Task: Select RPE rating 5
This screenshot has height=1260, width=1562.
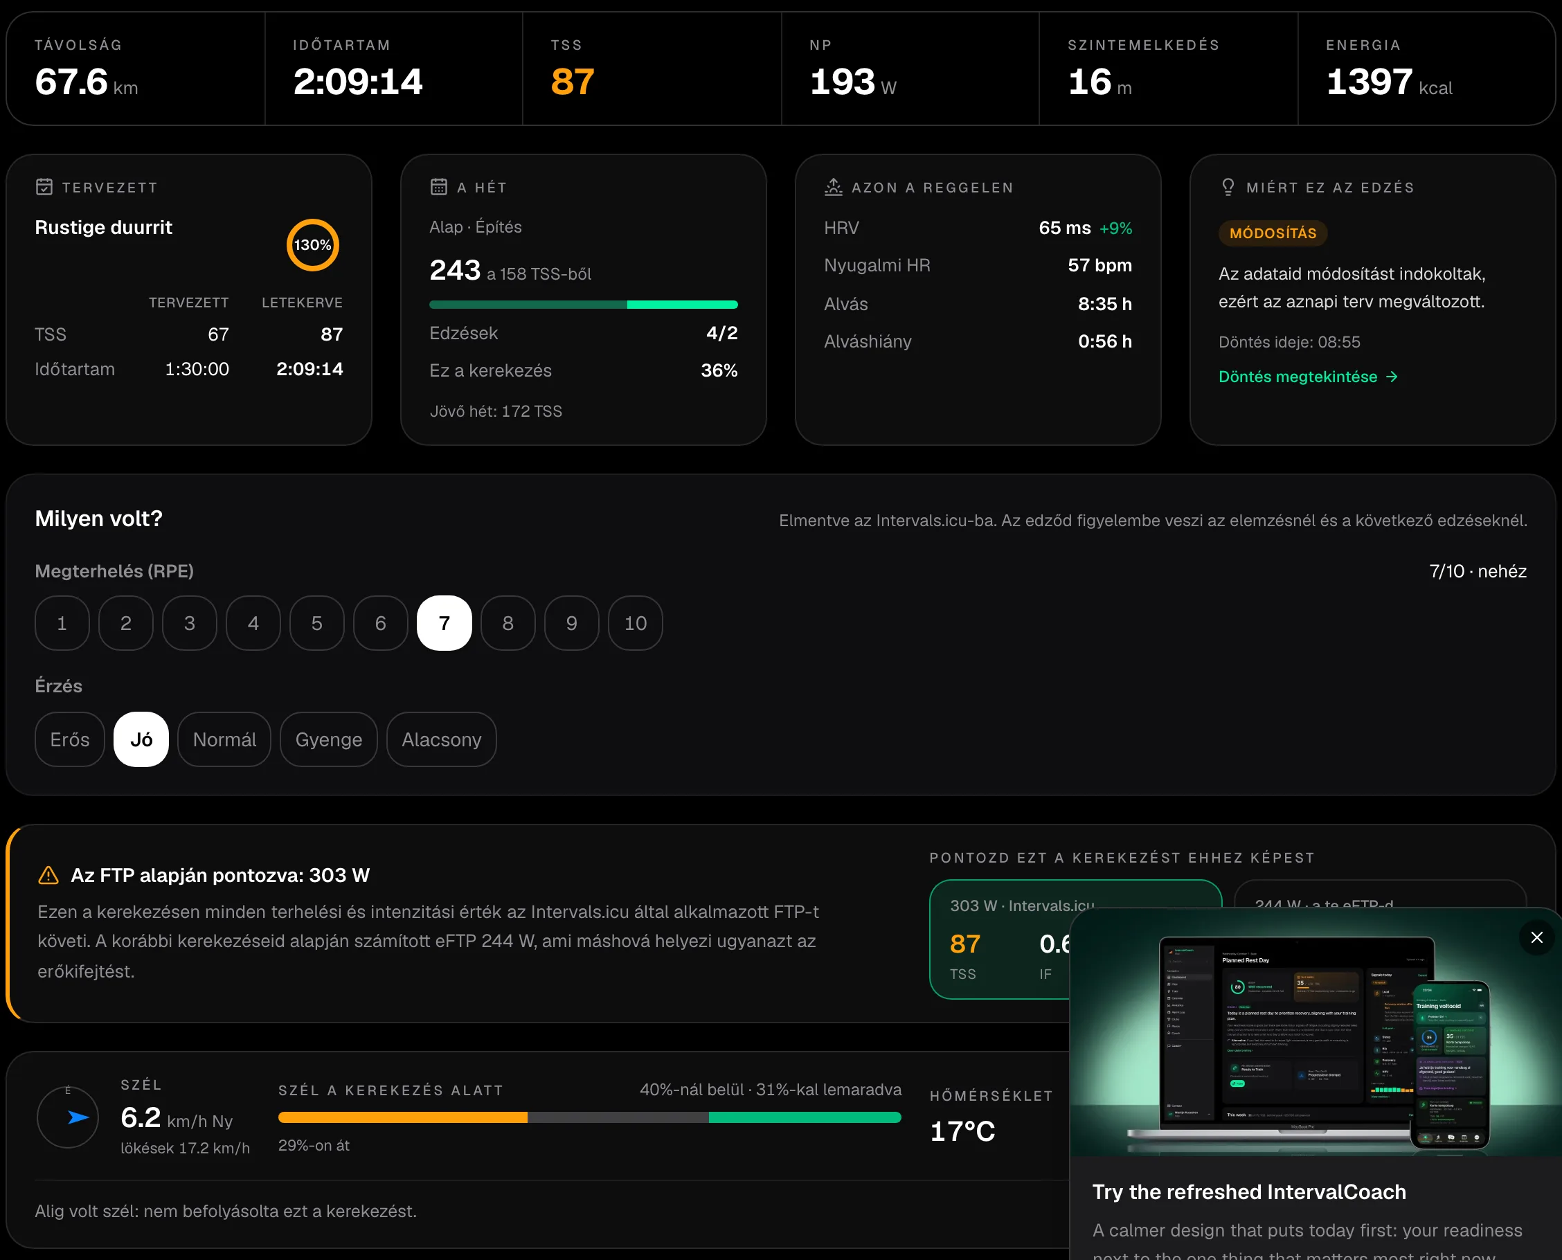Action: (x=317, y=623)
